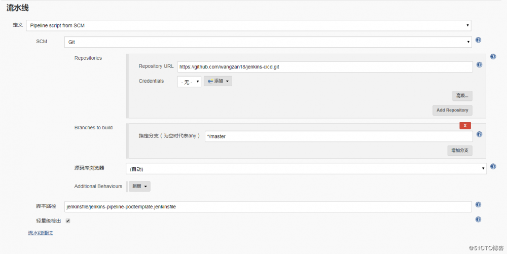Open help for 轻量级检出 option
The height and width of the screenshot is (254, 507).
(x=478, y=220)
